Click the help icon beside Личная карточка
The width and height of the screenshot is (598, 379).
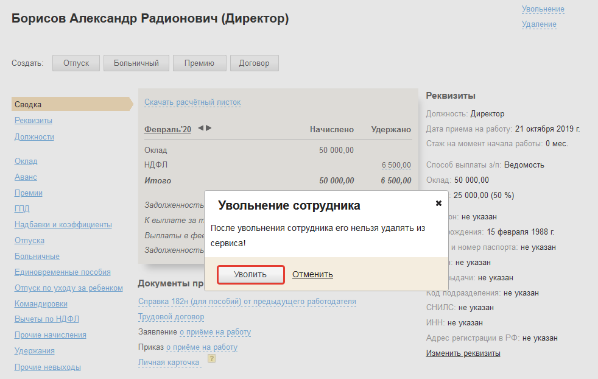click(x=211, y=359)
